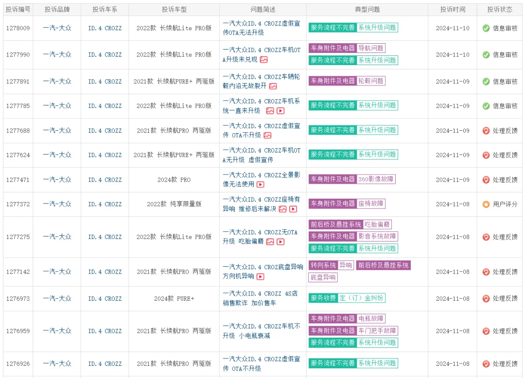Play video icon for 方向机异响 complaint
This screenshot has width=525, height=378.
pyautogui.click(x=261, y=276)
